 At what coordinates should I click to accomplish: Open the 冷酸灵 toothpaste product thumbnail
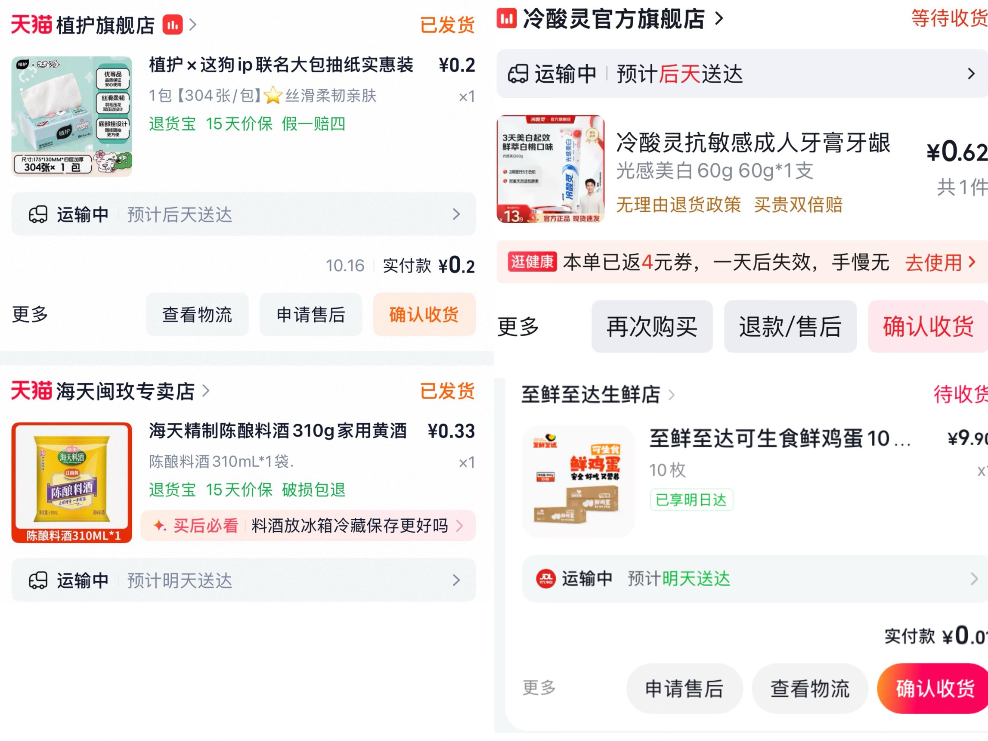pyautogui.click(x=550, y=169)
